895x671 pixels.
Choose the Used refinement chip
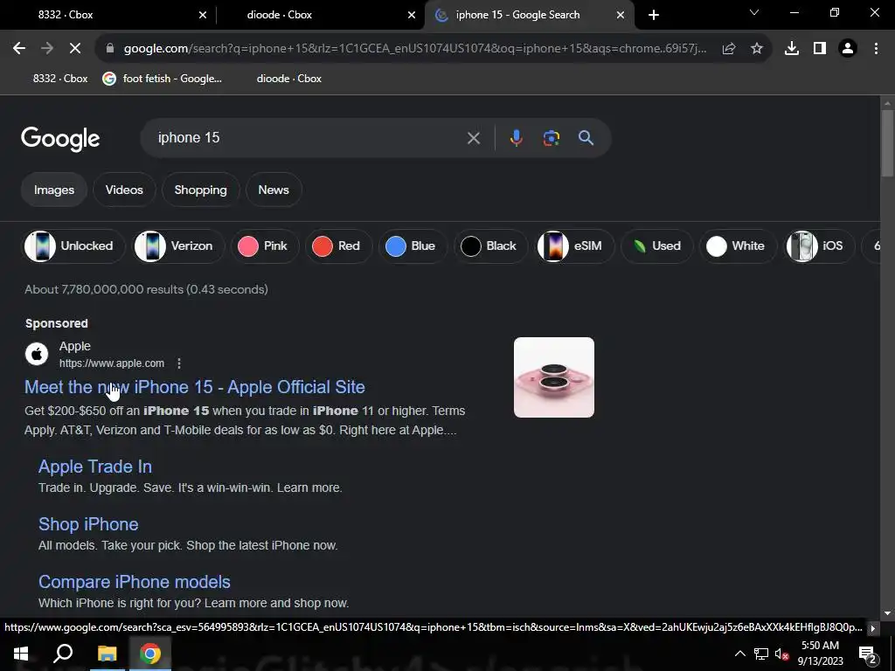pos(657,246)
